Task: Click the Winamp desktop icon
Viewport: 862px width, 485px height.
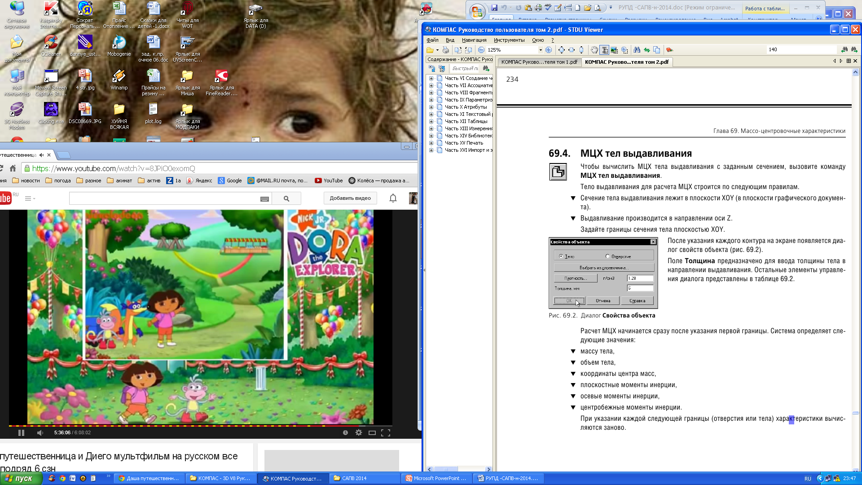Action: [x=119, y=80]
